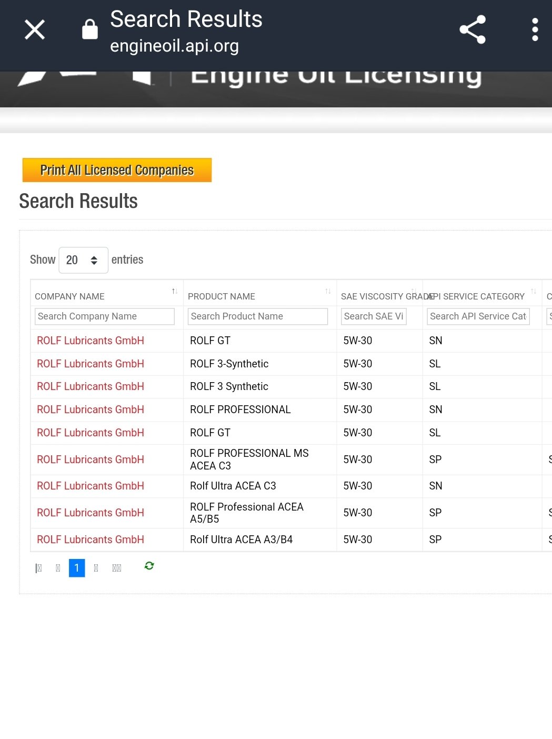Open ROLF Lubricants GmbH link for ROLF GT SL
The height and width of the screenshot is (739, 552).
click(91, 433)
